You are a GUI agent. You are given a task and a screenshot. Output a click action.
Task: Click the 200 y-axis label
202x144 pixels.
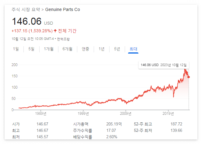[x=14, y=65]
